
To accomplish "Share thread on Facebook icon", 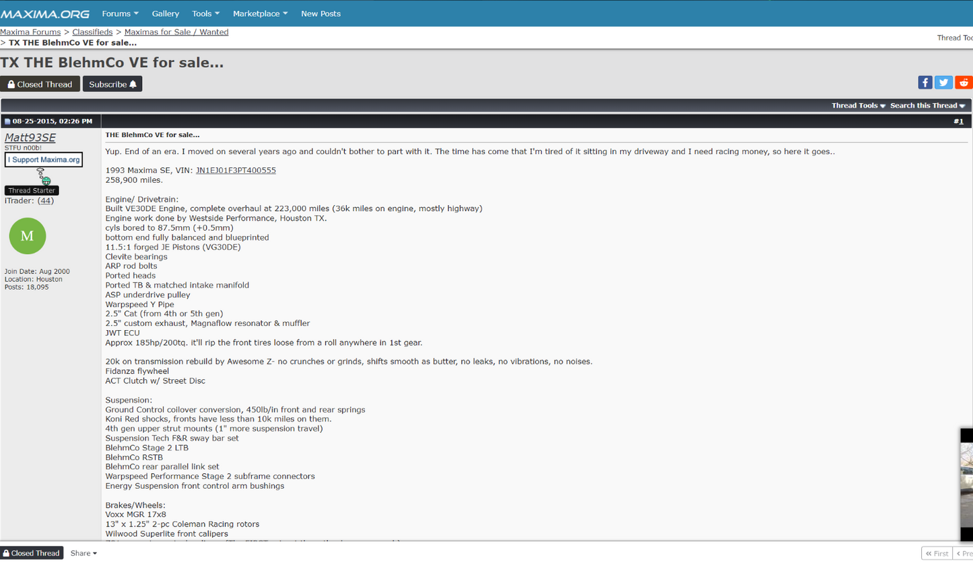I will (x=925, y=83).
